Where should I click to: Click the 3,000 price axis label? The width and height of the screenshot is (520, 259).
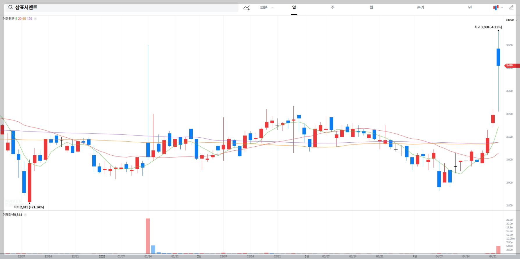click(x=509, y=160)
